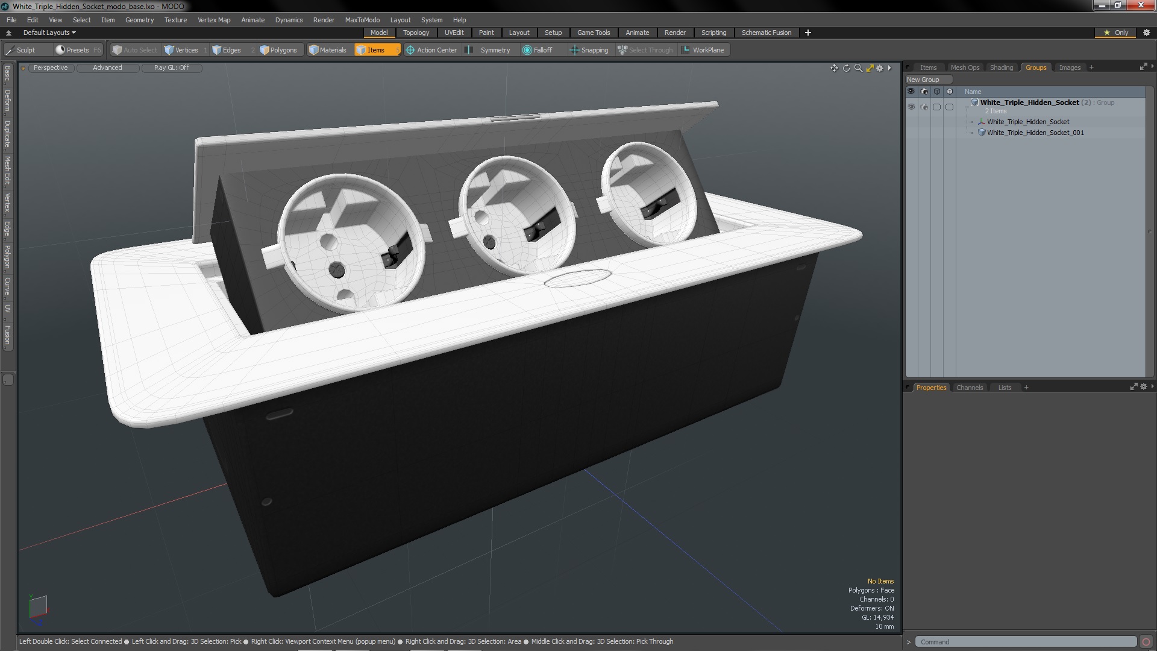Toggle Select Through
Viewport: 1157px width, 651px height.
645,50
